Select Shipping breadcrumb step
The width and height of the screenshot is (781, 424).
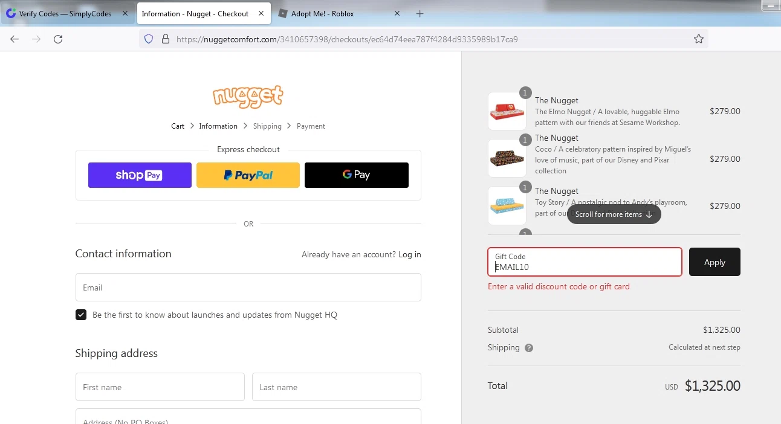[267, 126]
